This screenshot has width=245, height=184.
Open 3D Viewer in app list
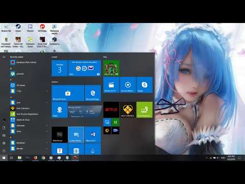[x=29, y=85]
